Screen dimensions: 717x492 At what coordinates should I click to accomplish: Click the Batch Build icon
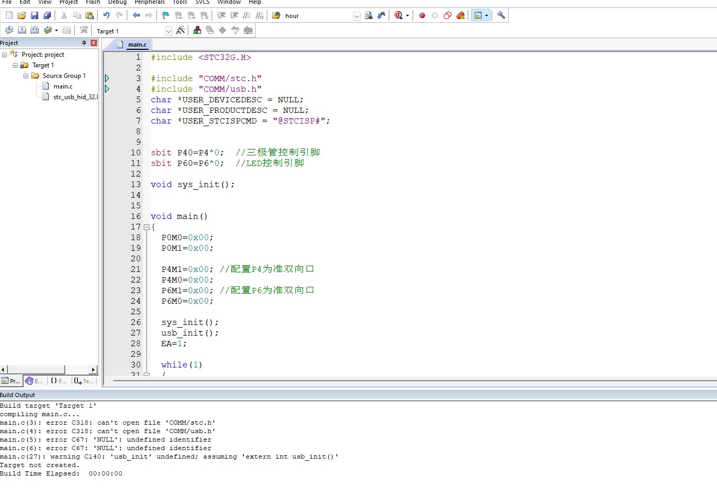48,30
